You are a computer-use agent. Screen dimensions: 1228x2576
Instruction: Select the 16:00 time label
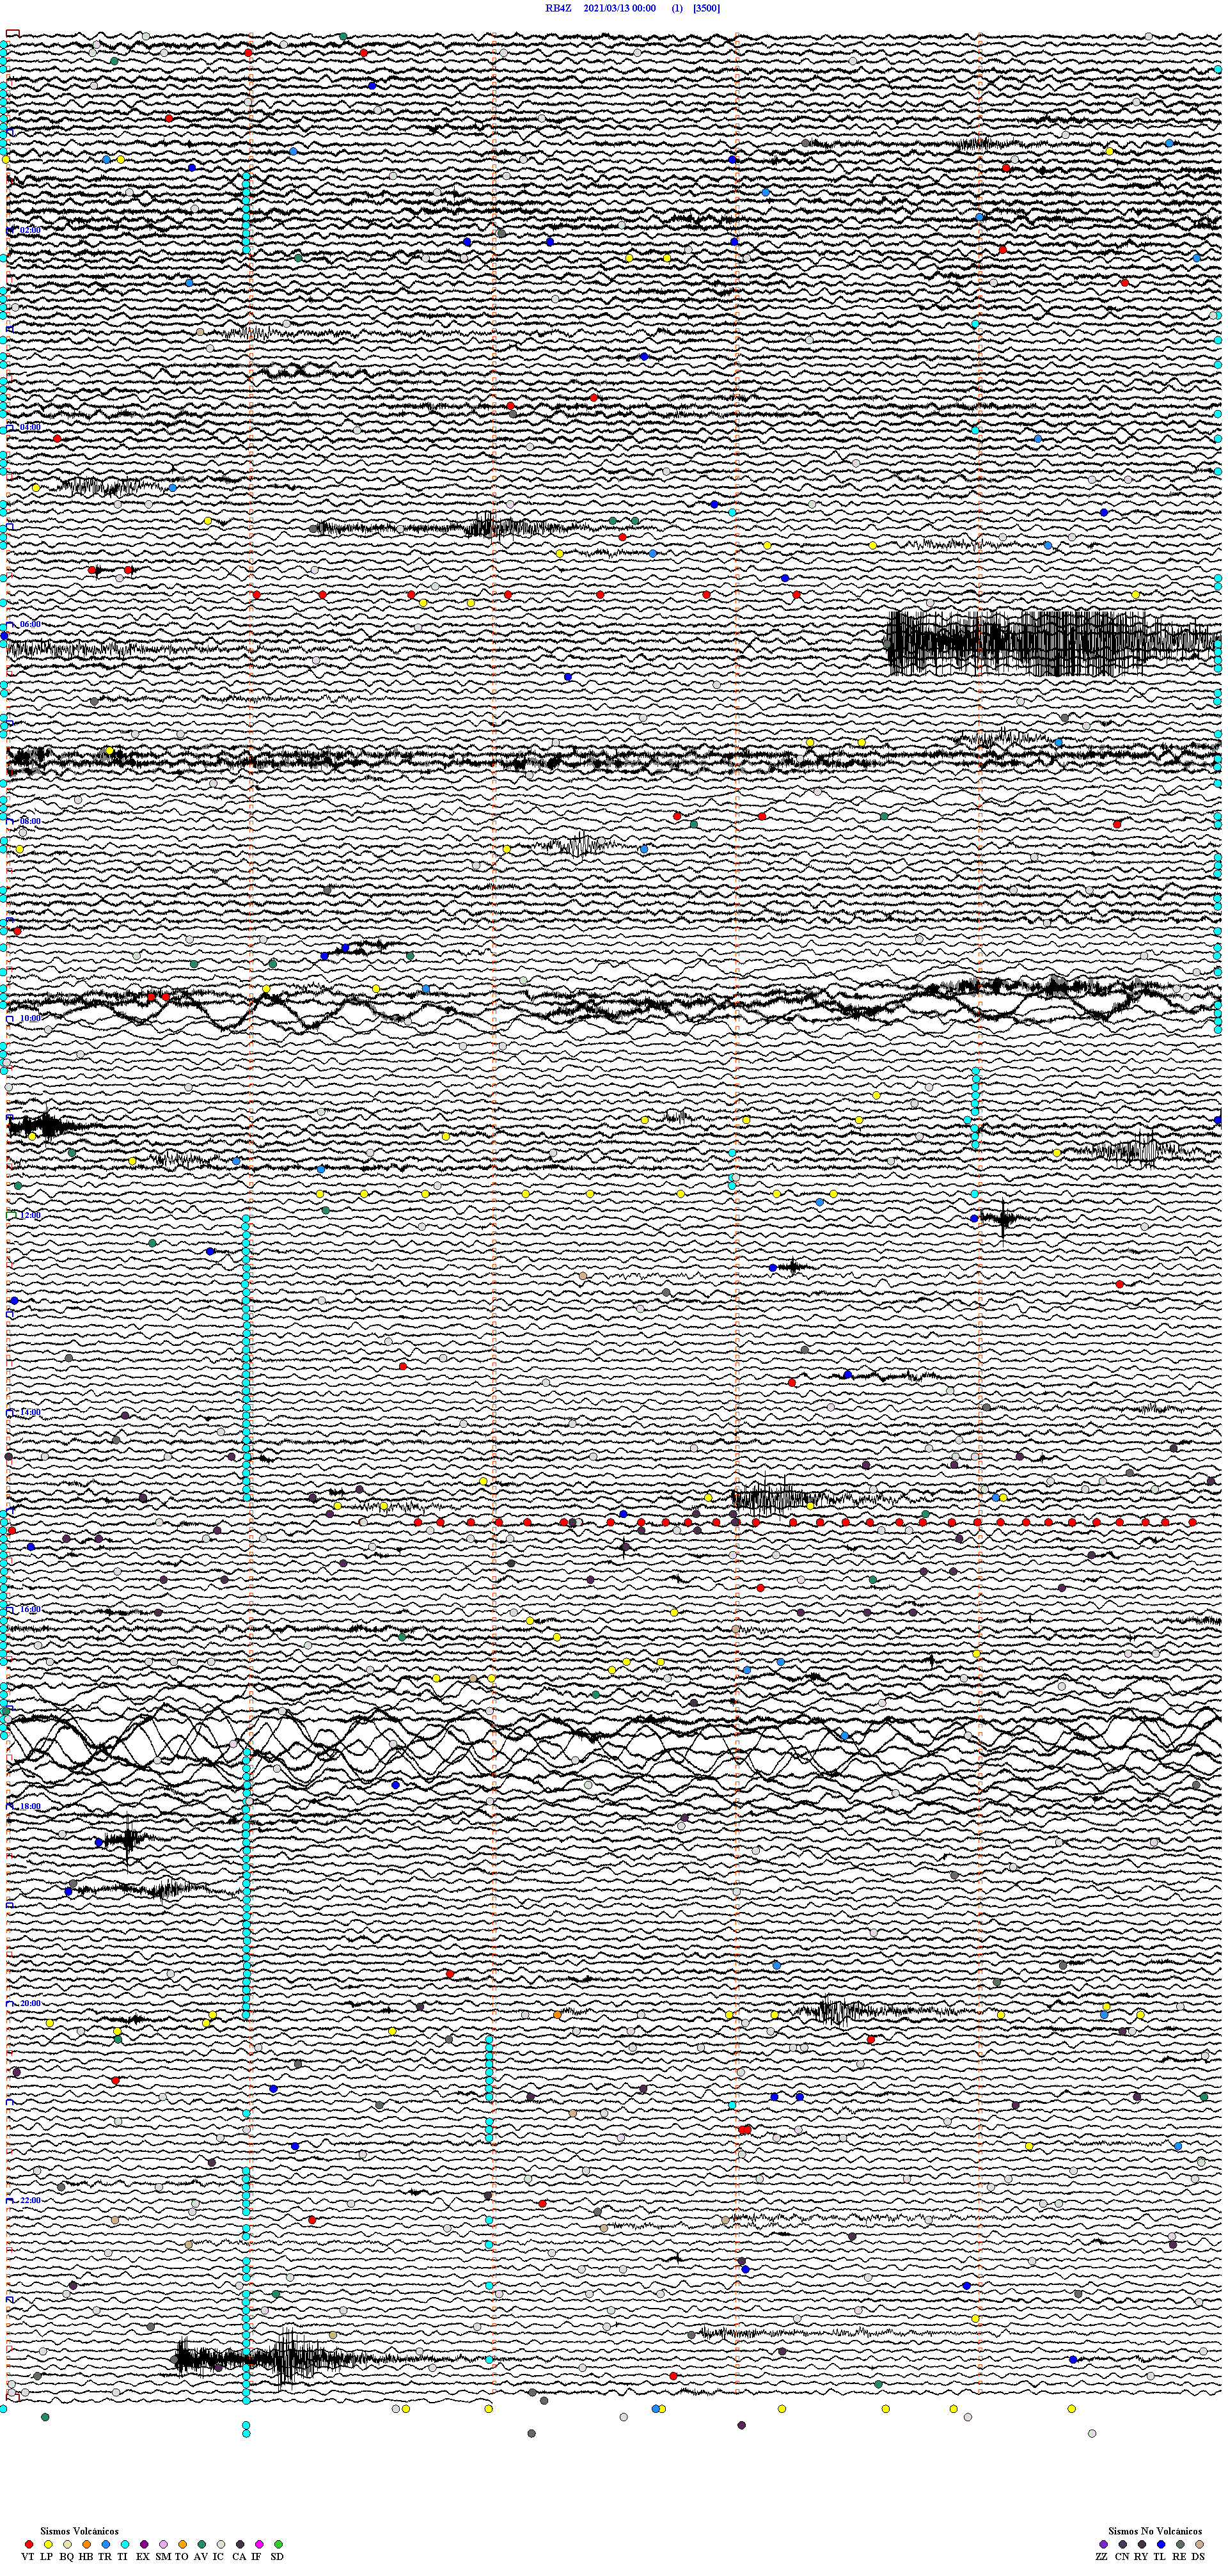click(30, 1609)
